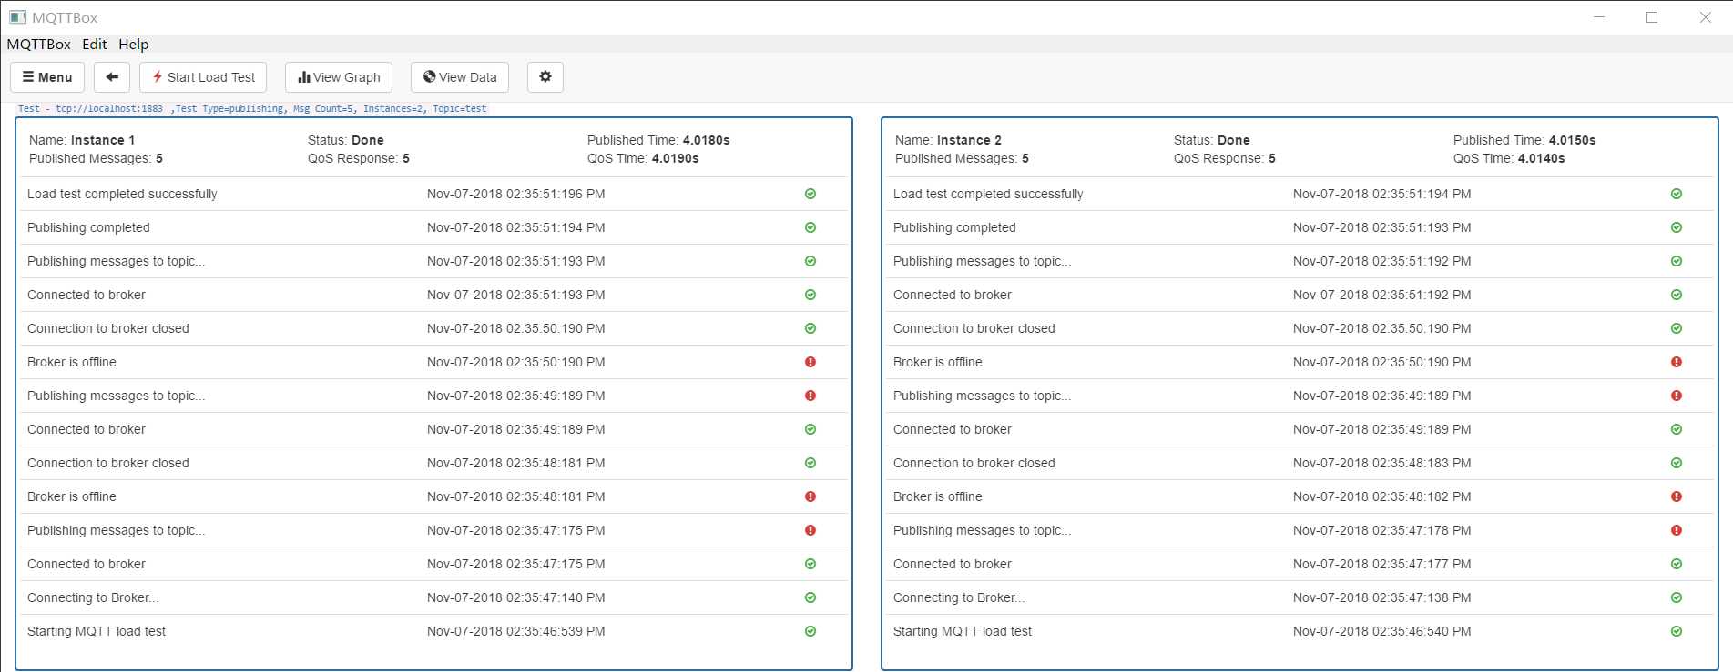Image resolution: width=1733 pixels, height=672 pixels.
Task: Click Instance 1 'Publishing completed' success icon
Action: click(810, 227)
